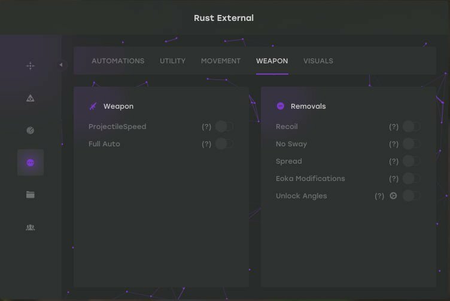Toggle the ProjectileSpeed switch
The height and width of the screenshot is (301, 450).
click(224, 127)
